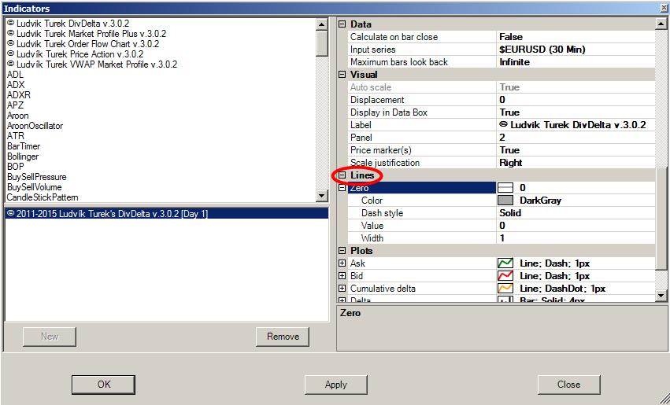
Task: Select the ADXR indicator
Action: pyautogui.click(x=19, y=95)
